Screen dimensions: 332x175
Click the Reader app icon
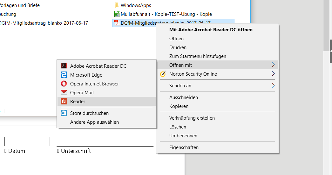pyautogui.click(x=64, y=101)
